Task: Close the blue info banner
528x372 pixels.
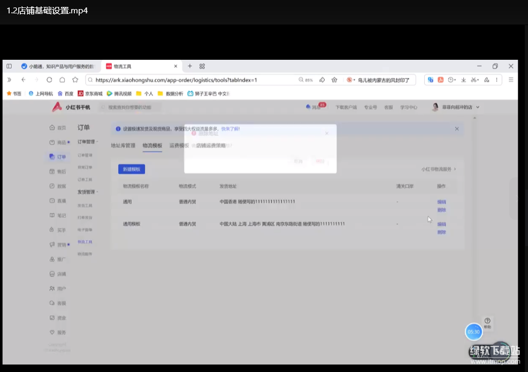Action: click(x=457, y=129)
